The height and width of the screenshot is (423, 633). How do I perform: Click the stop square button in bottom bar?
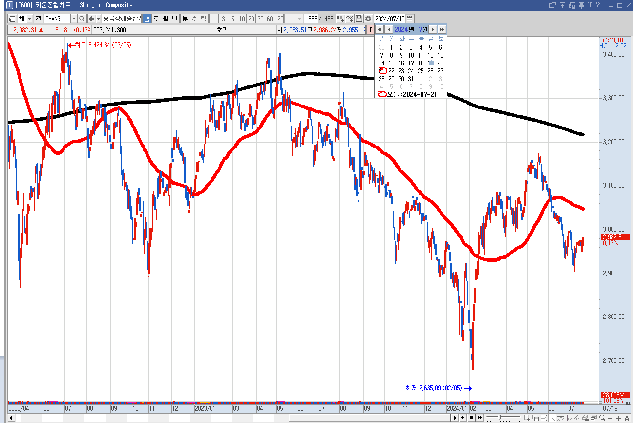[x=472, y=418]
